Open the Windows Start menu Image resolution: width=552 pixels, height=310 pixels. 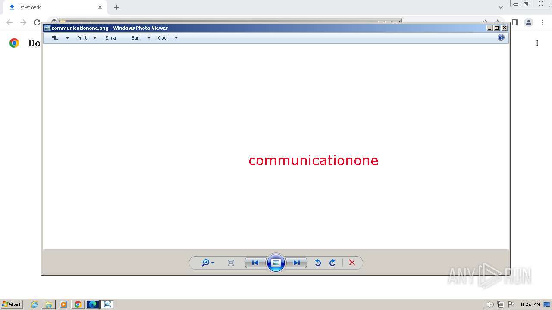click(12, 304)
